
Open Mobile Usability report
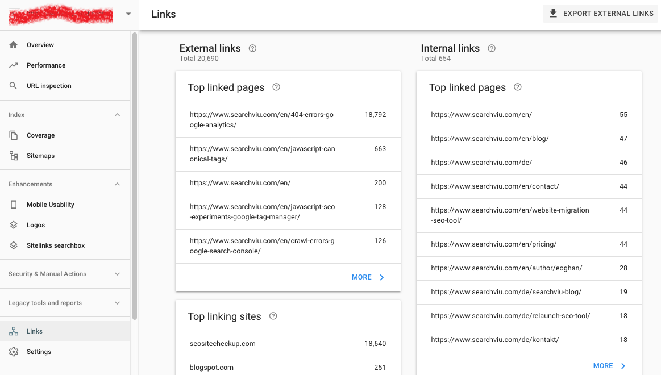[65, 205]
